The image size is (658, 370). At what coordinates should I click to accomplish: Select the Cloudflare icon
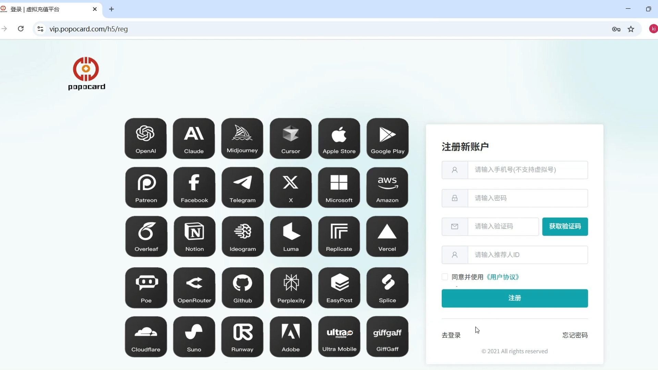coord(146,336)
